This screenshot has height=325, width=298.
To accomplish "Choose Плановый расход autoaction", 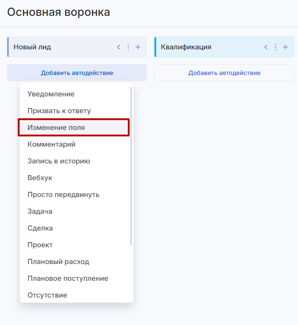I will click(x=58, y=262).
